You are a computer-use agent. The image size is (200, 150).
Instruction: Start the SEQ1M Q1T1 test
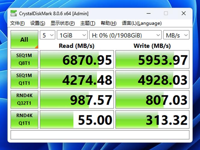tap(24, 79)
